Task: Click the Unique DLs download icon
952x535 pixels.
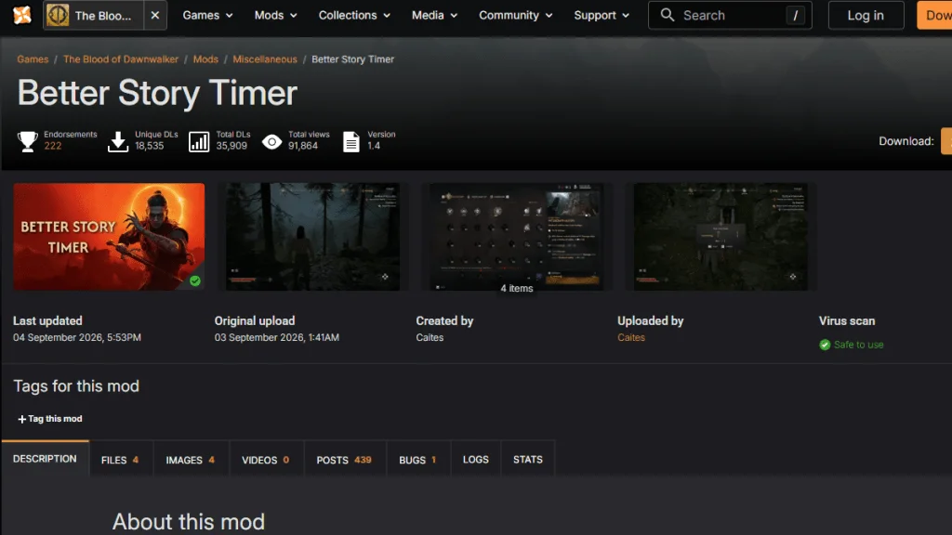Action: (118, 141)
